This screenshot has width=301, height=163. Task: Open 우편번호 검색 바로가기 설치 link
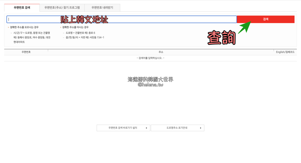click(x=123, y=128)
